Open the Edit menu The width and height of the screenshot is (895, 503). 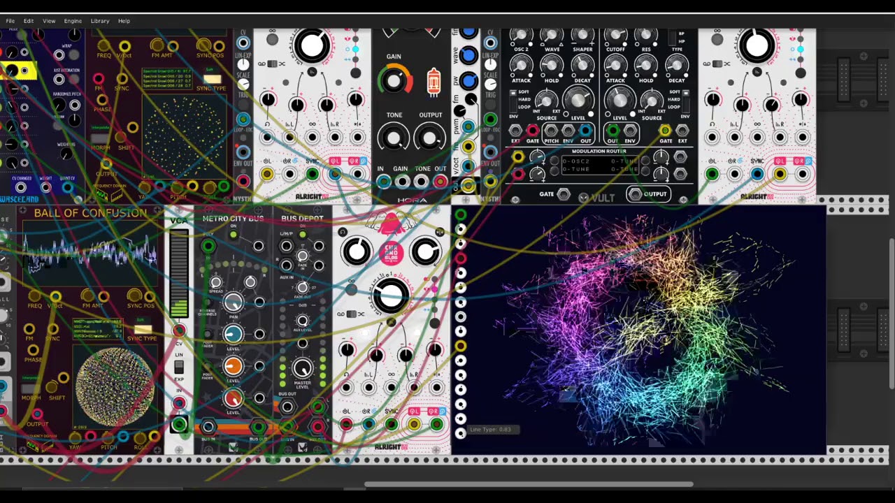pyautogui.click(x=29, y=21)
